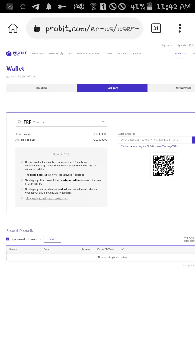Image resolution: width=195 pixels, height=347 pixels.
Task: Click the Recent Deposits heading
Action: tap(20, 231)
